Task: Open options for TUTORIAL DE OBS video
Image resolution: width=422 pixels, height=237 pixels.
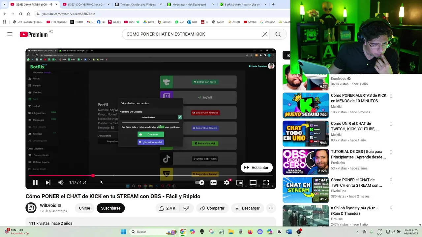Action: [391, 152]
